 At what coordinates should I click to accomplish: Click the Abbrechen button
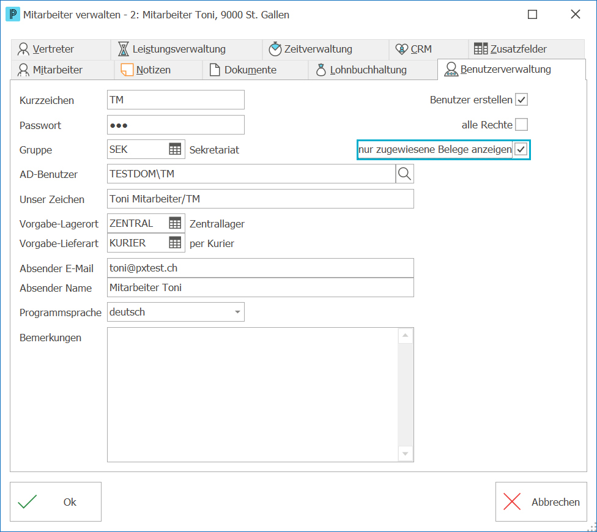[x=541, y=501]
